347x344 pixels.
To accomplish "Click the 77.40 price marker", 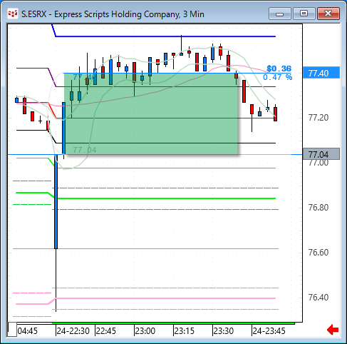I will click(321, 73).
